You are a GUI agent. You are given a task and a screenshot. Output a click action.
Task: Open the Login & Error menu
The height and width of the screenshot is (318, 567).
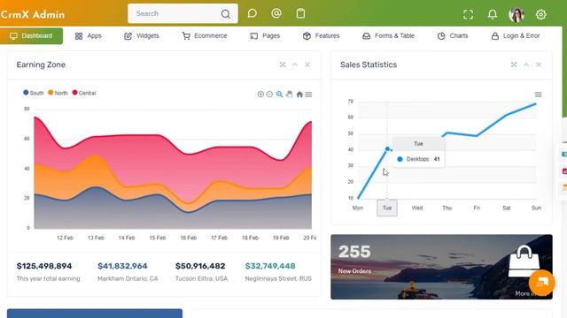[x=516, y=35]
